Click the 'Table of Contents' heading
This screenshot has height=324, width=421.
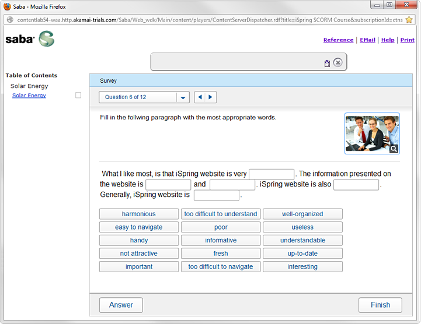click(32, 75)
